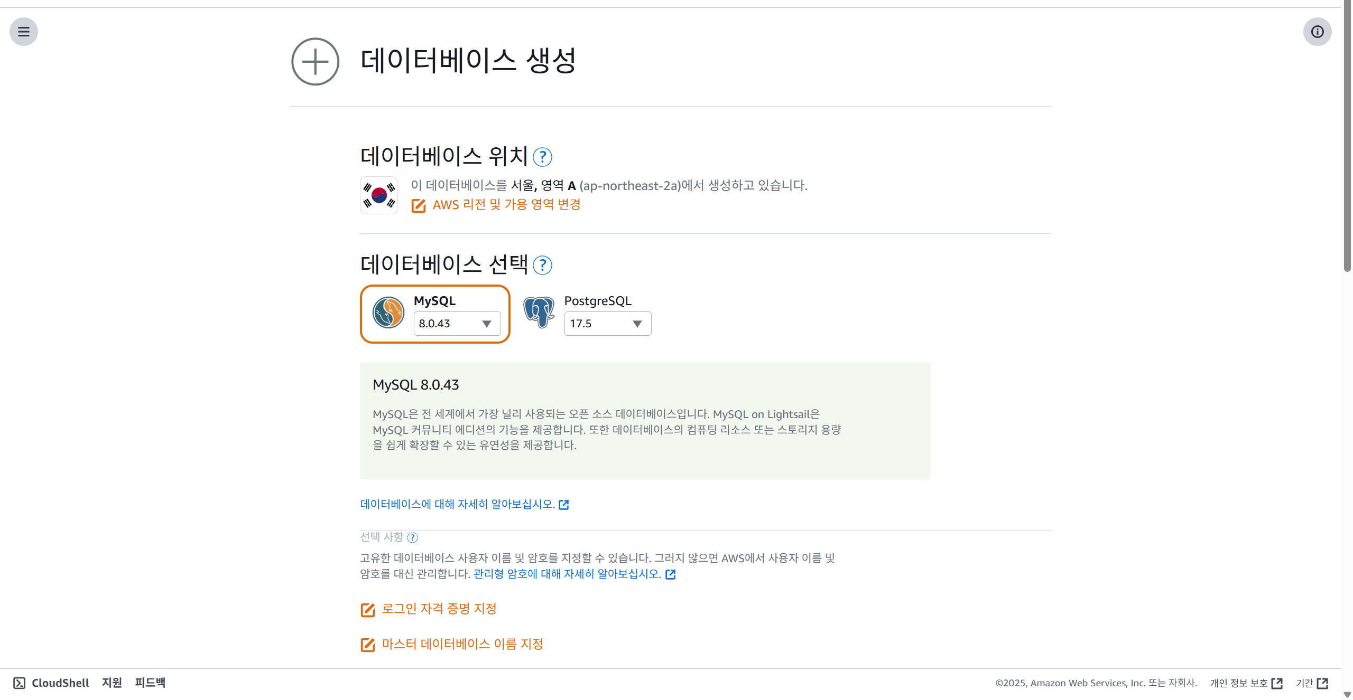1353x700 pixels.
Task: Open the 피드백 footer item
Action: point(150,683)
